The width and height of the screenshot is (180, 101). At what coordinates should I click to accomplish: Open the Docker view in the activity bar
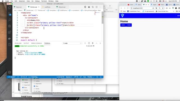[x=10, y=38]
